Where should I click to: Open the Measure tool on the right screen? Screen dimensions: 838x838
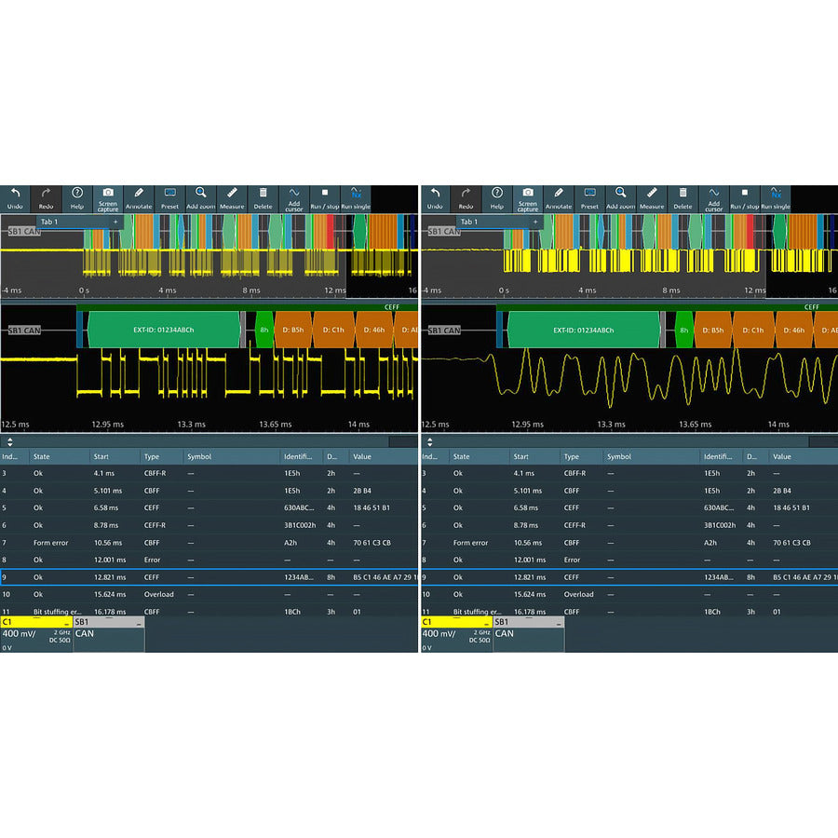click(x=652, y=199)
